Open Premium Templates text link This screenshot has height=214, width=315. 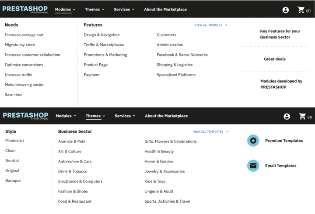click(284, 141)
